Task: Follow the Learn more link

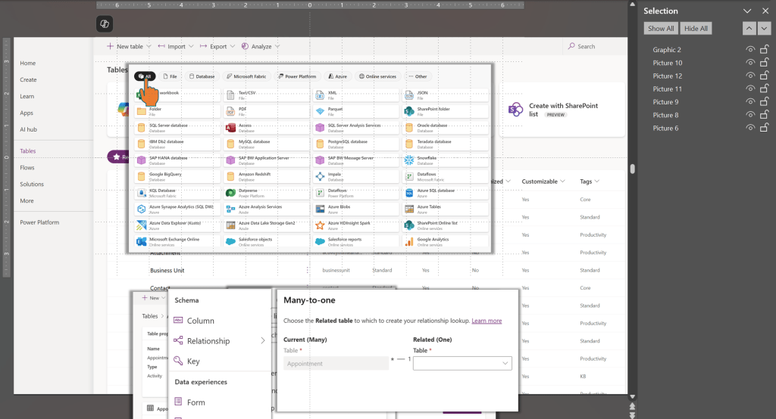Action: click(x=487, y=321)
